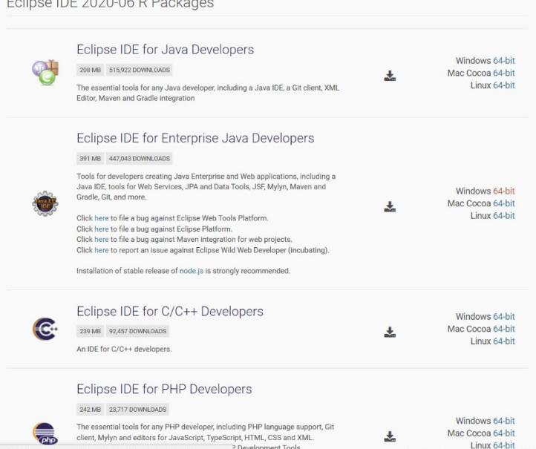Download Java Developers Windows 64-bit

504,60
